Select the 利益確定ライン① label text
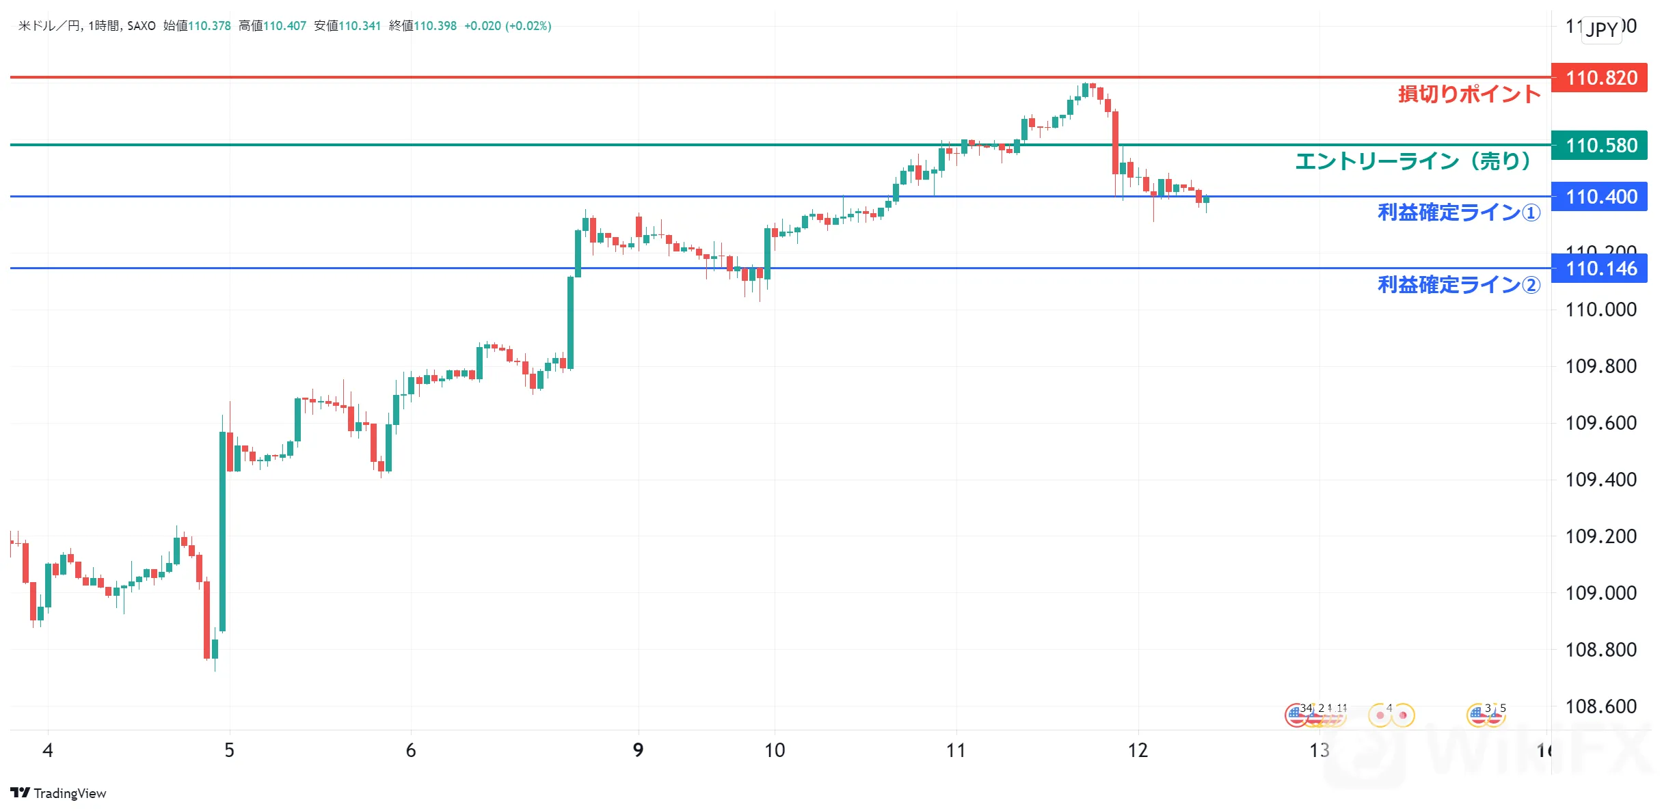Viewport: 1662px width, 811px height. 1459,212
